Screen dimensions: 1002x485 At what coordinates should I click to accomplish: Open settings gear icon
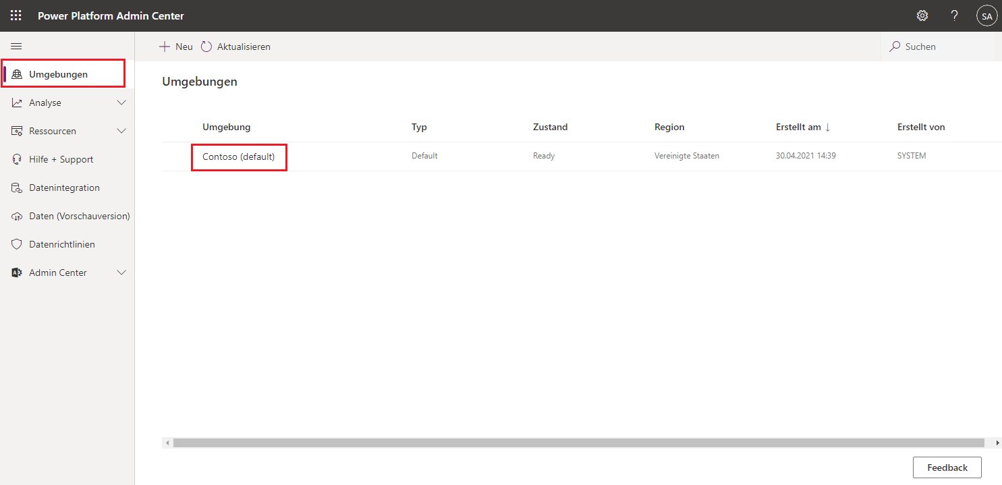coord(922,16)
